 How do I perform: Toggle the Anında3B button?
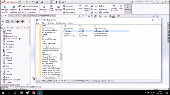(128, 9)
